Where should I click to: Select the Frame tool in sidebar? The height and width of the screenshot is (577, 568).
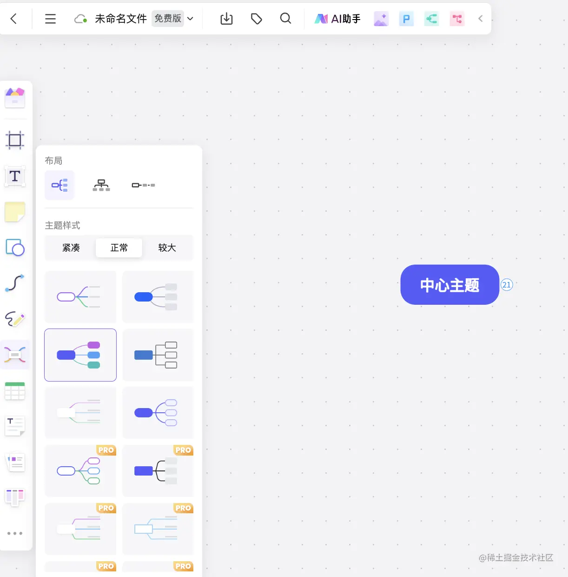point(15,140)
